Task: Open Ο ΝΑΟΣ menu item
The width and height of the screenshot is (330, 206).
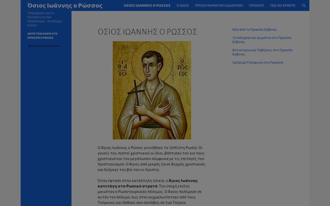Action: [182, 5]
